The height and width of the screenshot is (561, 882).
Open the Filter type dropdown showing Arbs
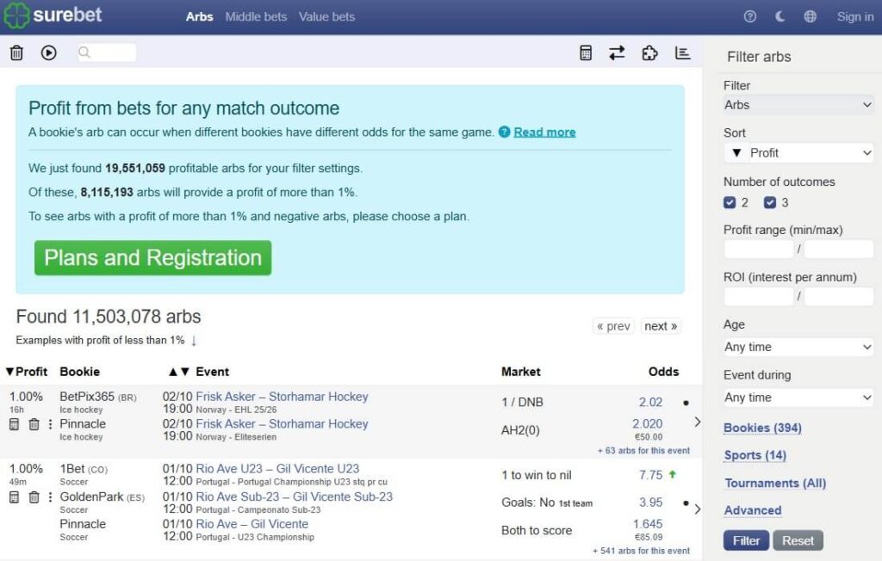(x=798, y=105)
